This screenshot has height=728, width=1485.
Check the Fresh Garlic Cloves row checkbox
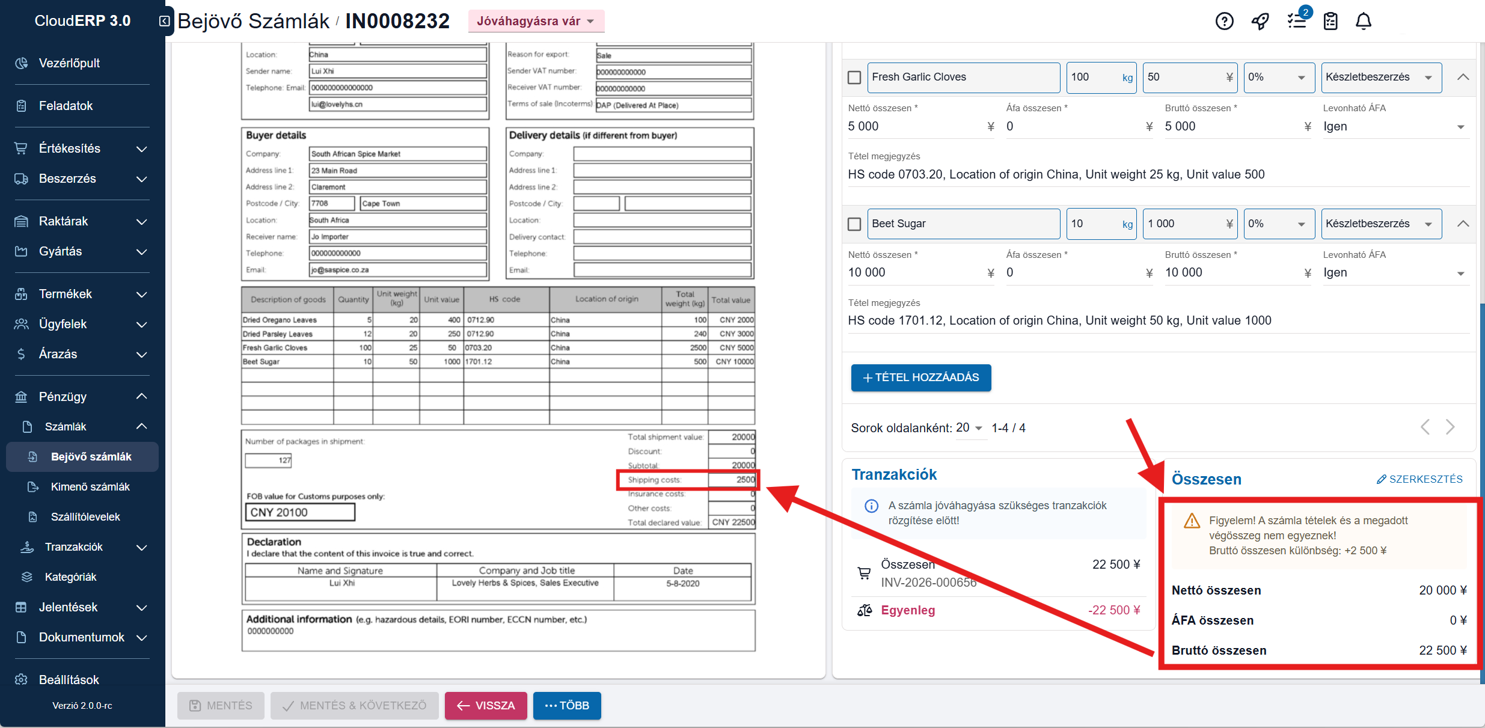pos(854,78)
